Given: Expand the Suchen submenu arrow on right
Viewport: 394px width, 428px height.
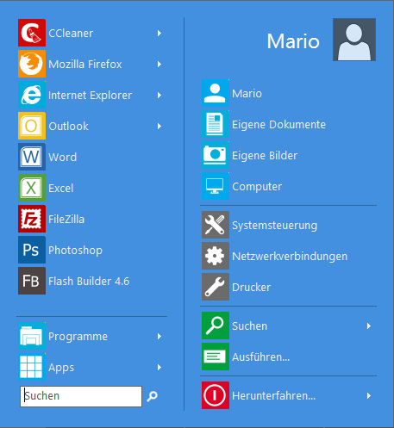Looking at the screenshot, I should click(x=369, y=326).
